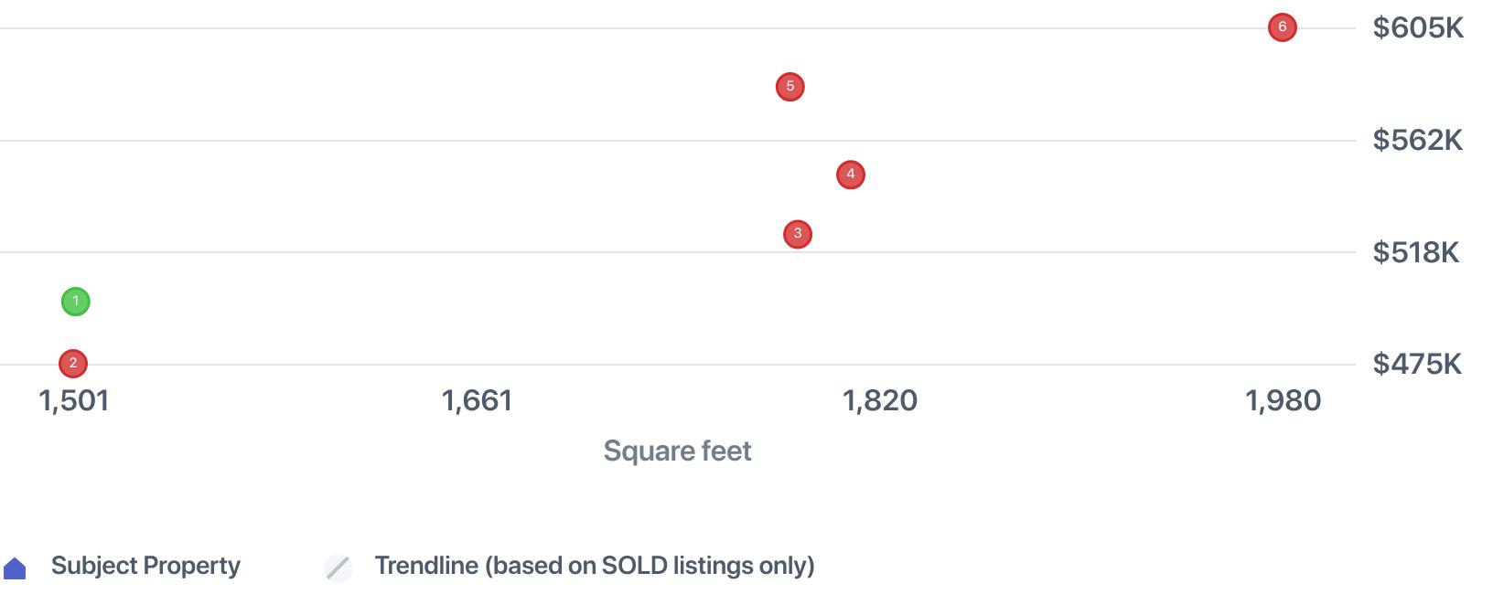Image resolution: width=1493 pixels, height=594 pixels.
Task: Click the green listing marker numbered 1
Action: (x=75, y=302)
